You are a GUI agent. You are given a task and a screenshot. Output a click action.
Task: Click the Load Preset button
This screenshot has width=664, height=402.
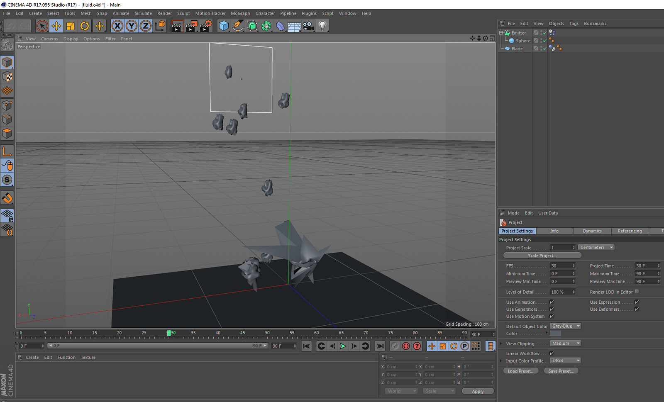pyautogui.click(x=521, y=371)
